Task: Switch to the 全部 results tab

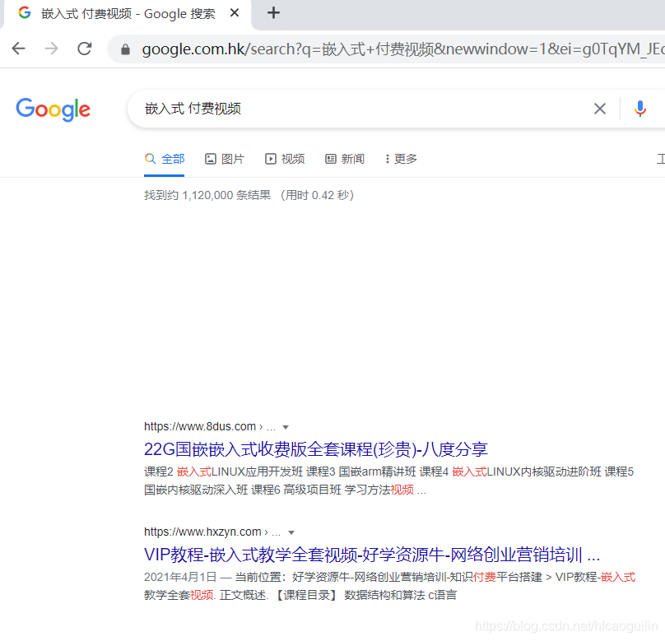Action: click(174, 158)
